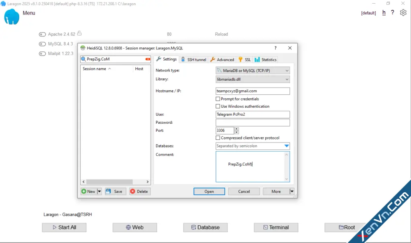Click the Port number field
The image size is (411, 243).
[x=225, y=131]
